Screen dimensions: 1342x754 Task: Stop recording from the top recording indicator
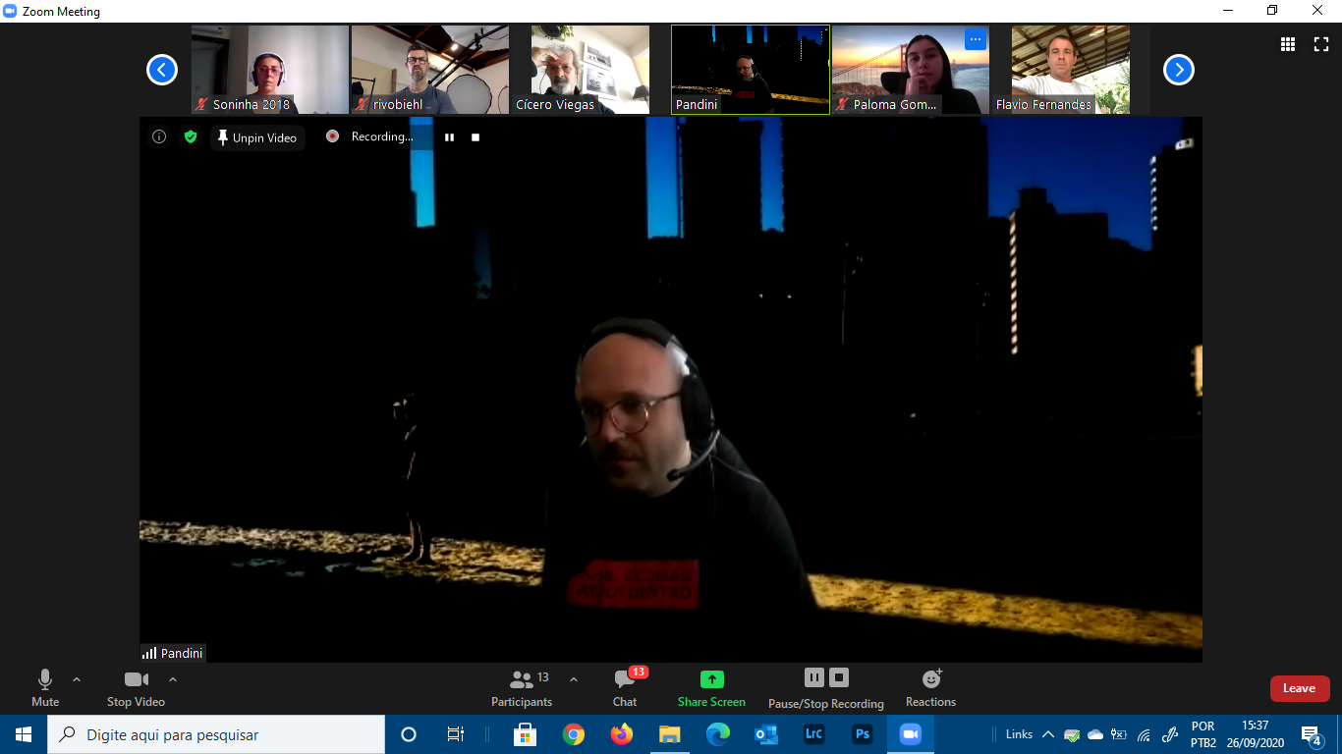pos(475,137)
